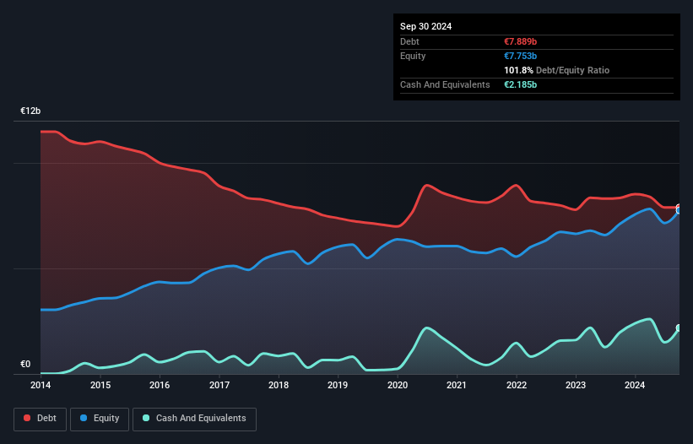Click the tooltip's Debt row label

coord(409,41)
